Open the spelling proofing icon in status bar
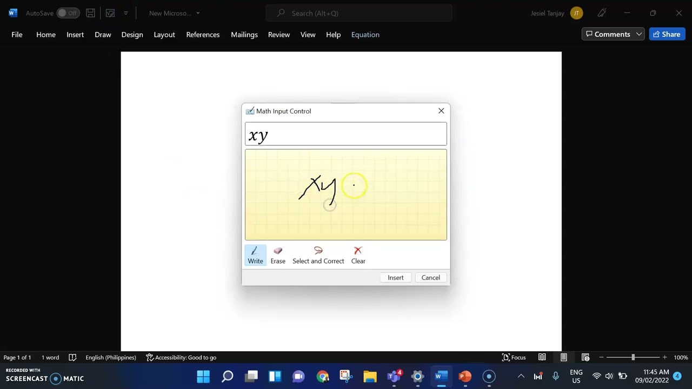The height and width of the screenshot is (389, 692). coord(72,358)
